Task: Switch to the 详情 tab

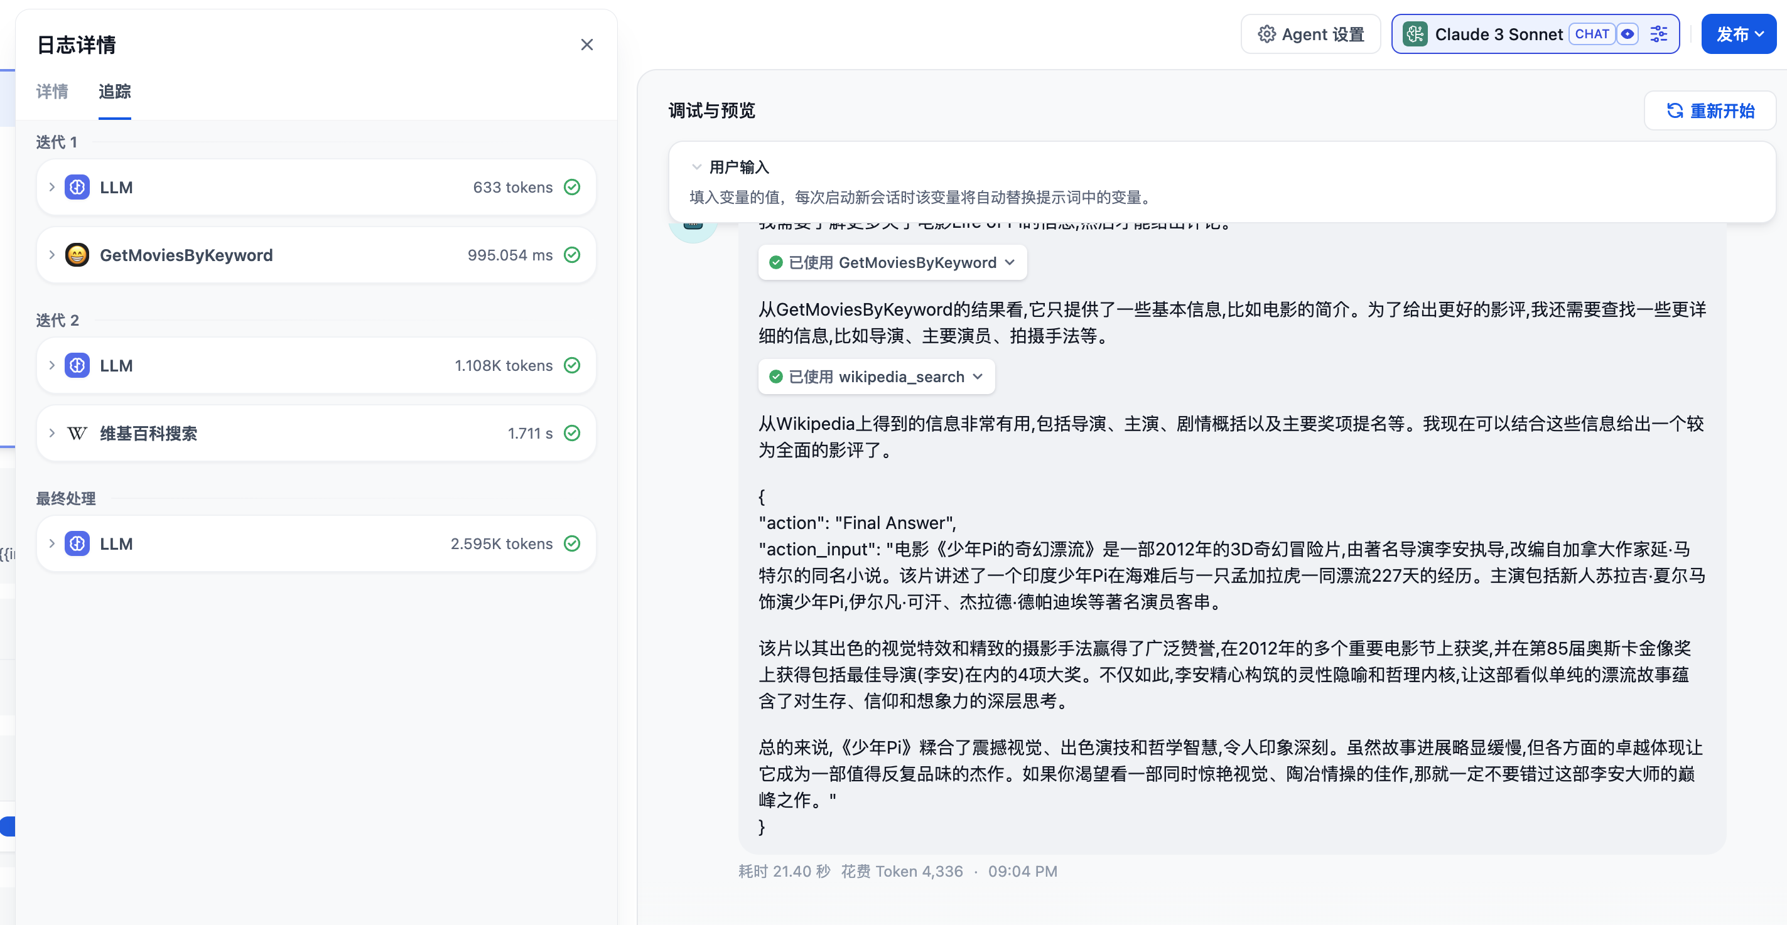Action: pyautogui.click(x=52, y=92)
